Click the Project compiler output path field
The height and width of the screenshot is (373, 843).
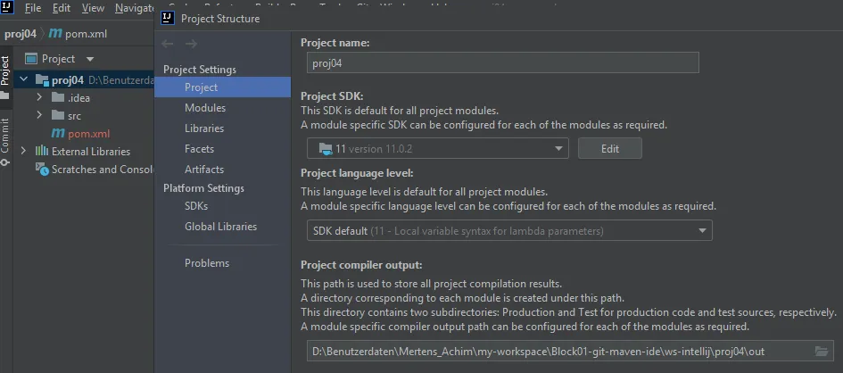[x=570, y=351]
